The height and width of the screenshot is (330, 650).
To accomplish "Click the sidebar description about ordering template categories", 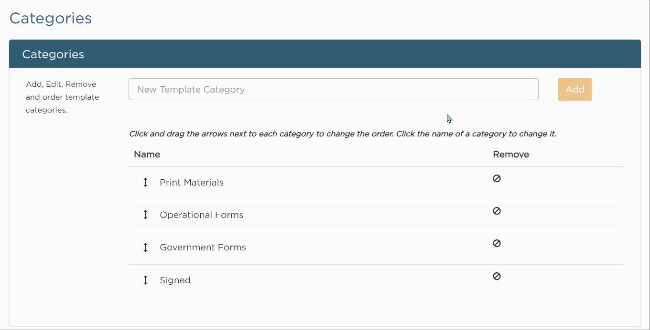I will click(62, 97).
